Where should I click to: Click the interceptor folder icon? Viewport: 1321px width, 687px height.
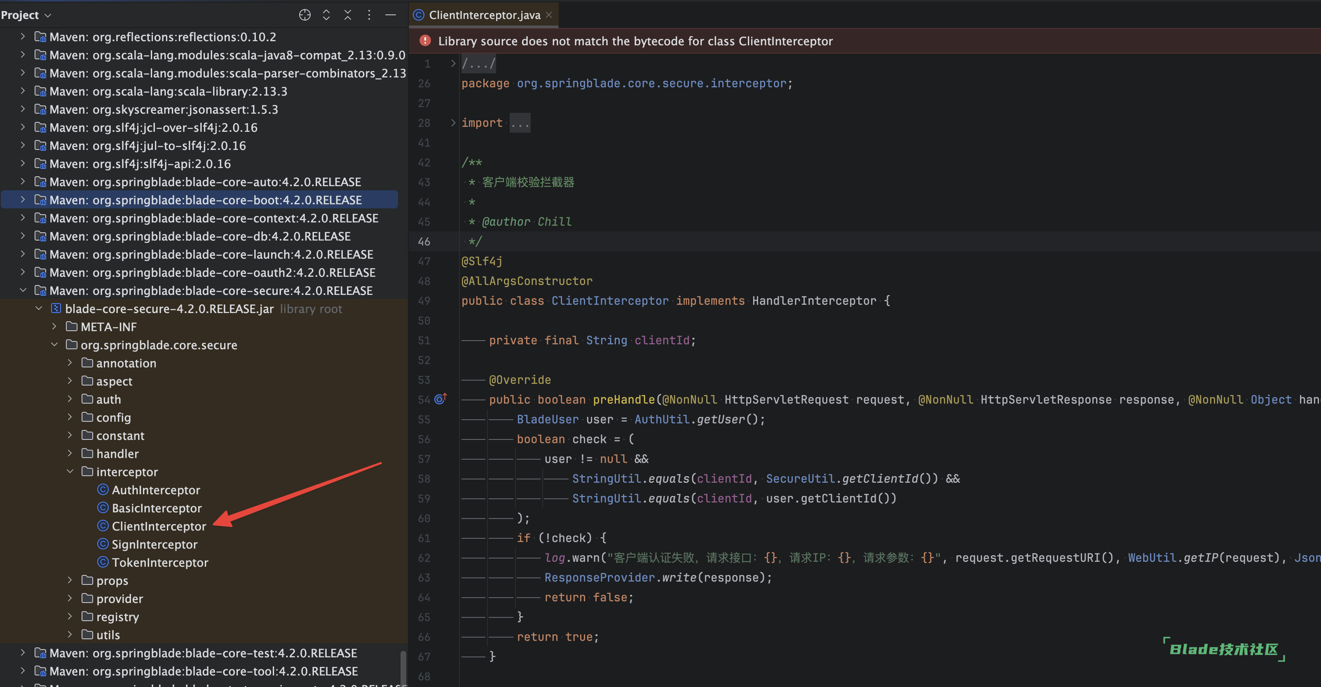87,471
